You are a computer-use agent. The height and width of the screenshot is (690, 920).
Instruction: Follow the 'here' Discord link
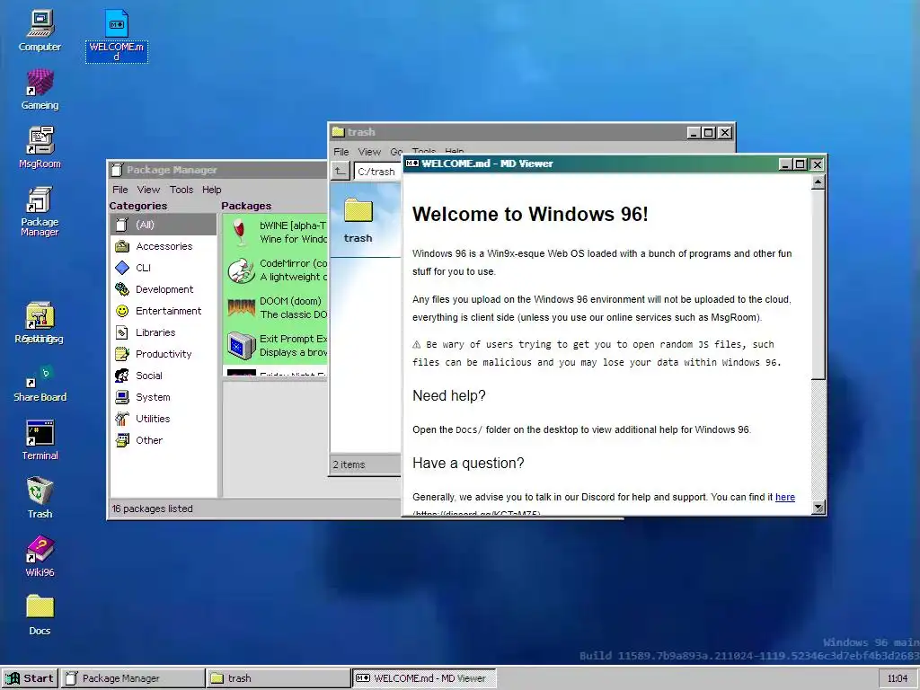pyautogui.click(x=785, y=497)
